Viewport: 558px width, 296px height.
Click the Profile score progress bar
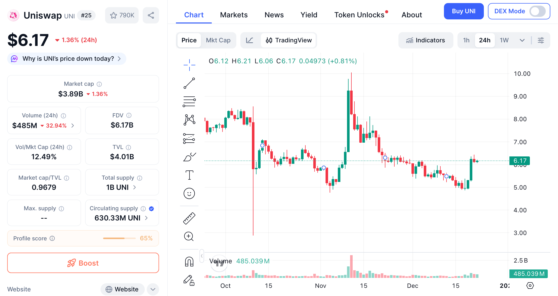pyautogui.click(x=119, y=238)
